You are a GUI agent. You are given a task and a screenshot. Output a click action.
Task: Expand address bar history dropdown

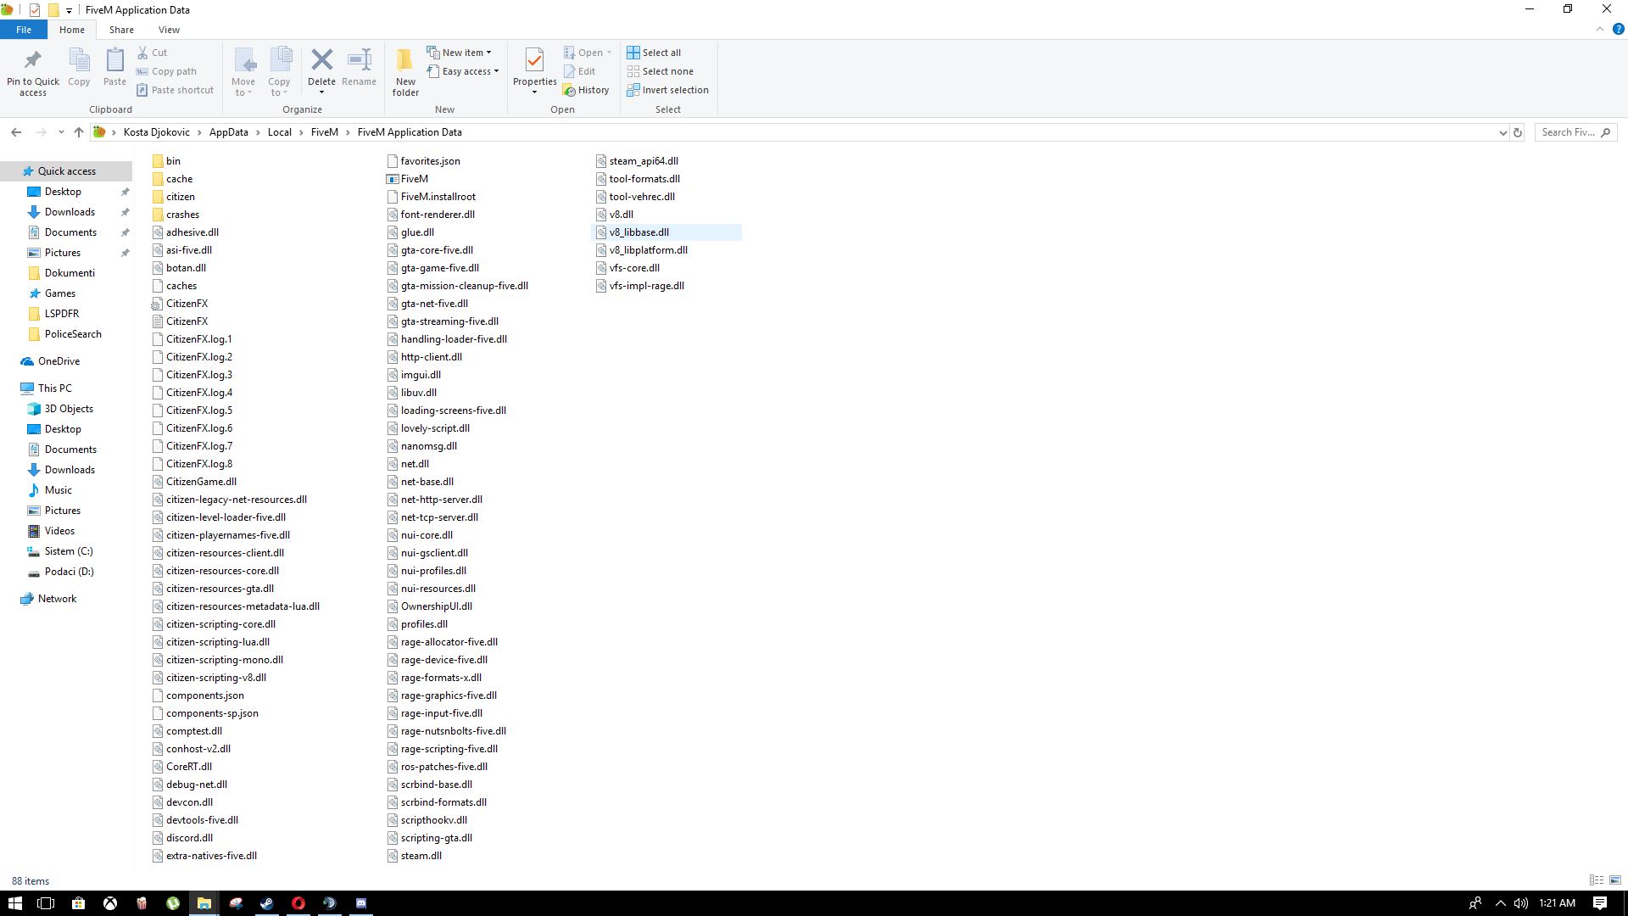pyautogui.click(x=1503, y=132)
